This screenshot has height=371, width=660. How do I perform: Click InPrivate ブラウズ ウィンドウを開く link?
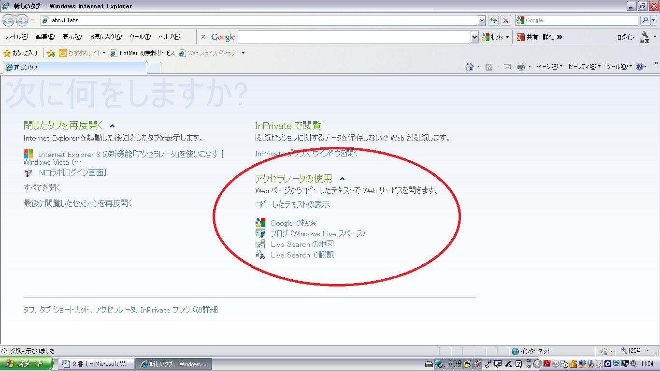coord(306,153)
